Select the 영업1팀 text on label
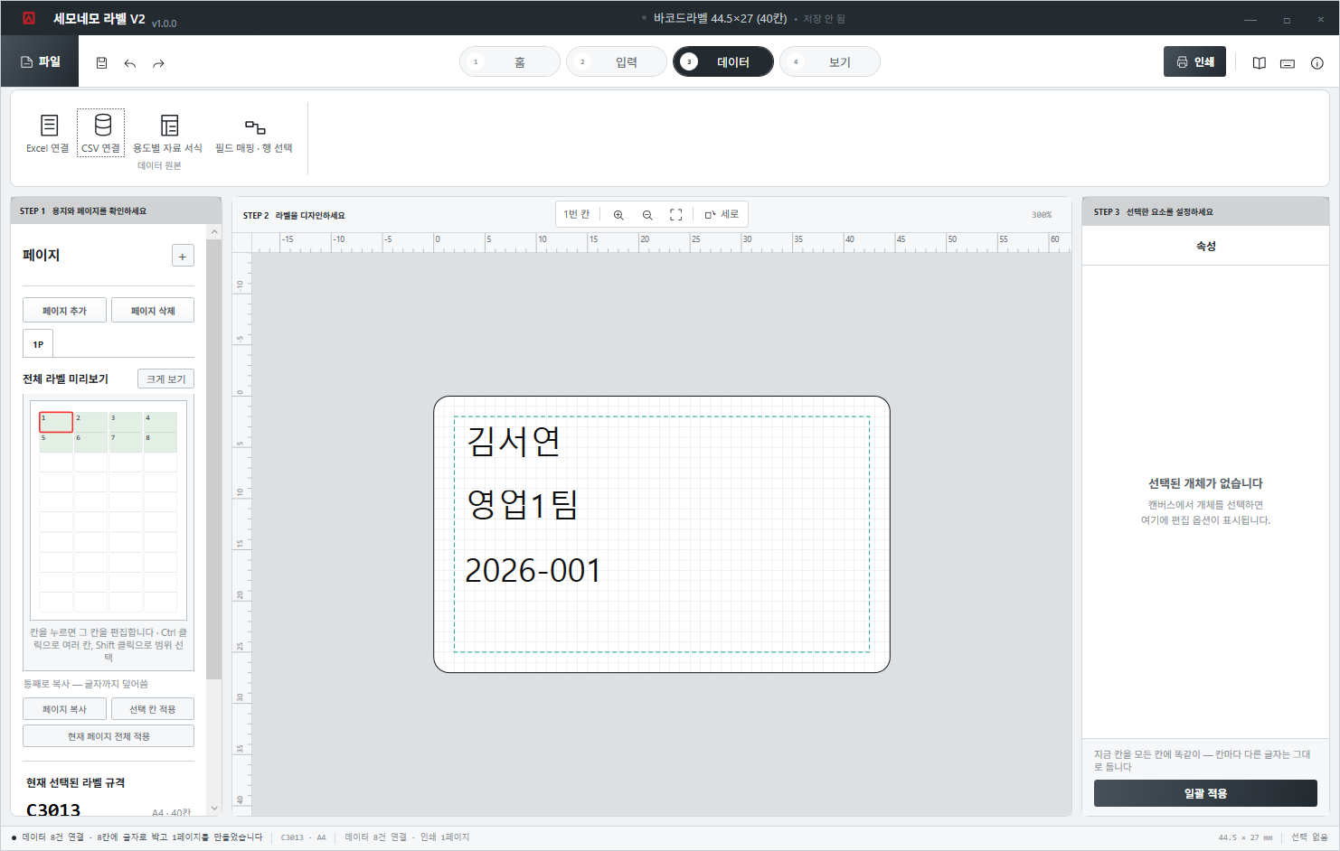 522,504
